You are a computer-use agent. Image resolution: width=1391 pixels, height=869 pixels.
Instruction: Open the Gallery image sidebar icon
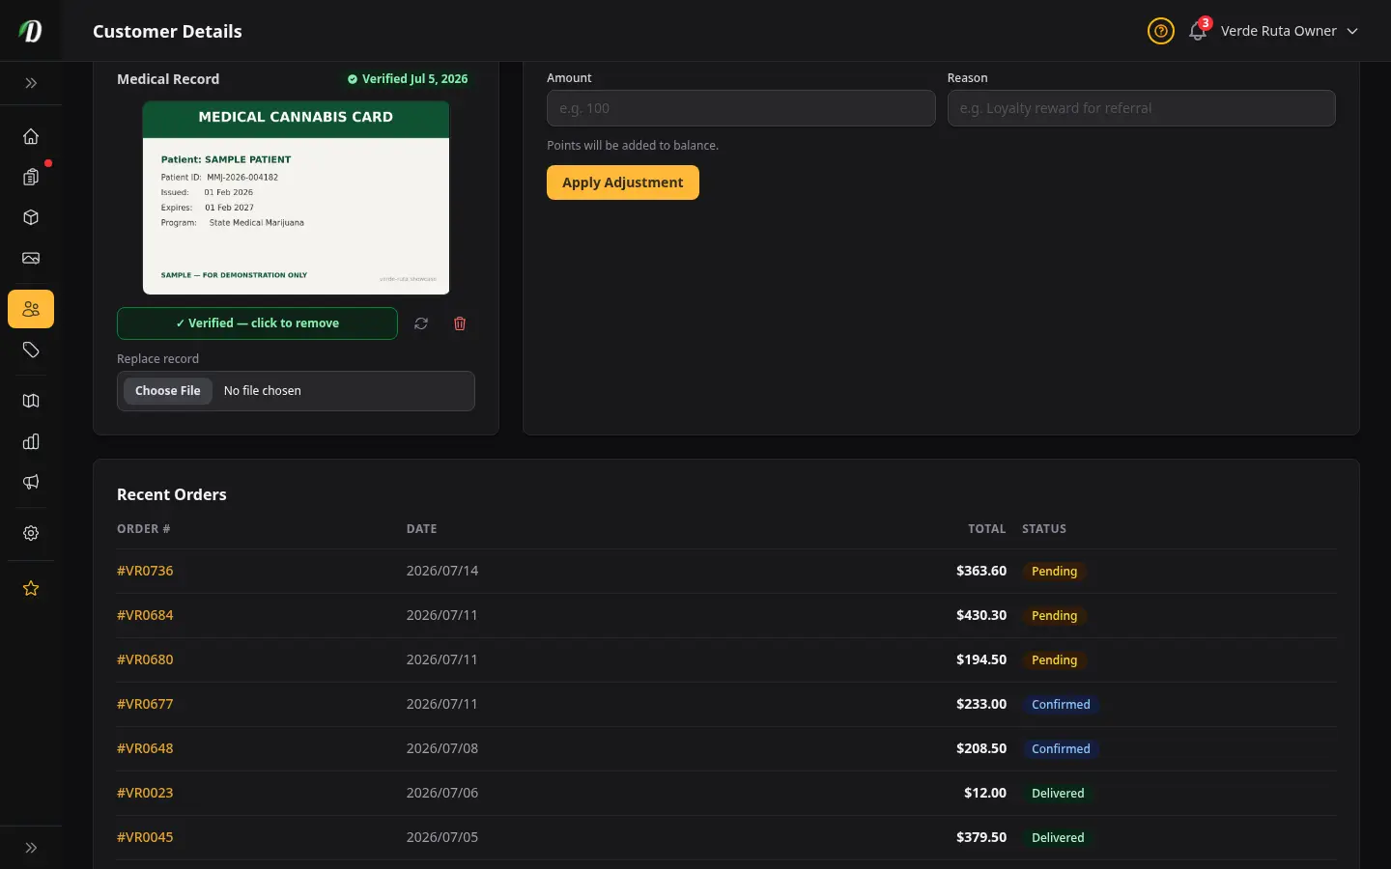[31, 258]
